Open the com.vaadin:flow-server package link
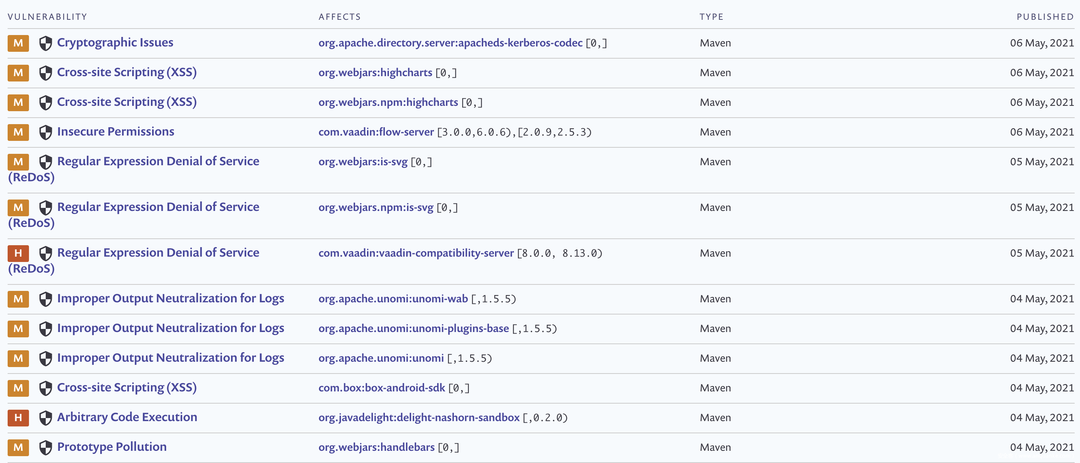Viewport: 1080px width, 463px height. [x=376, y=132]
